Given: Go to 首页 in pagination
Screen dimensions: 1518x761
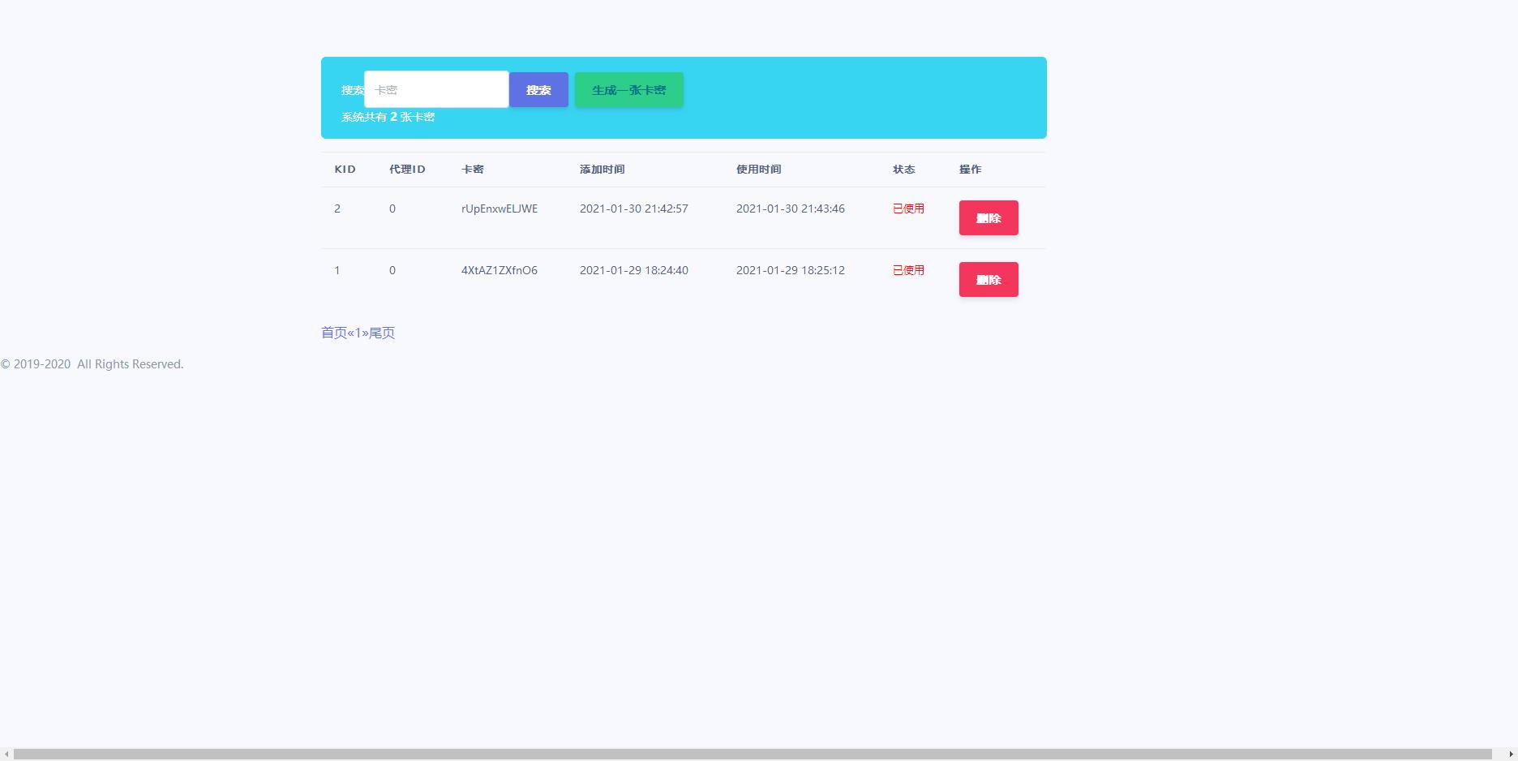Looking at the screenshot, I should 333,333.
